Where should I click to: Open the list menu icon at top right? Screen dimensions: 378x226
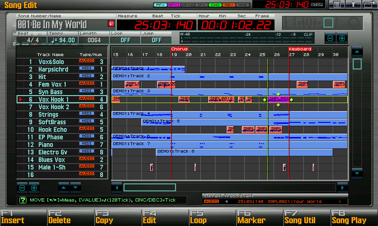[x=337, y=4]
